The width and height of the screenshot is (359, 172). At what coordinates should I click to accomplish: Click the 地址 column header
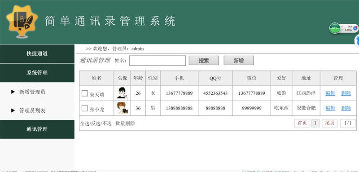pyautogui.click(x=306, y=78)
